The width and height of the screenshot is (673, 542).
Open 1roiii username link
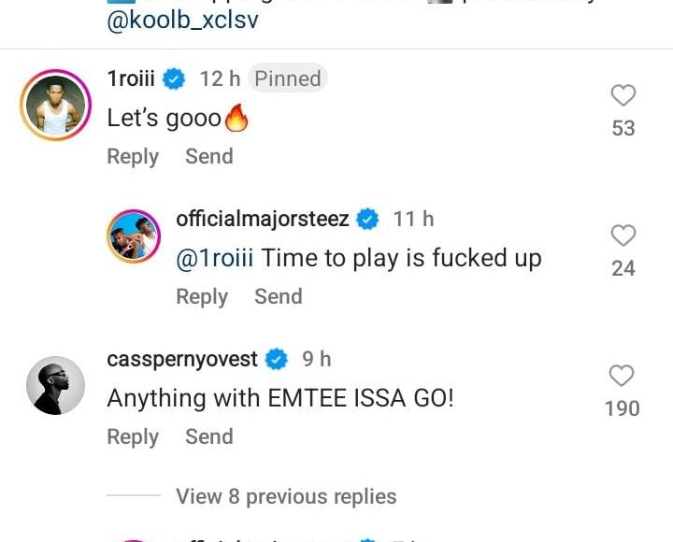130,78
